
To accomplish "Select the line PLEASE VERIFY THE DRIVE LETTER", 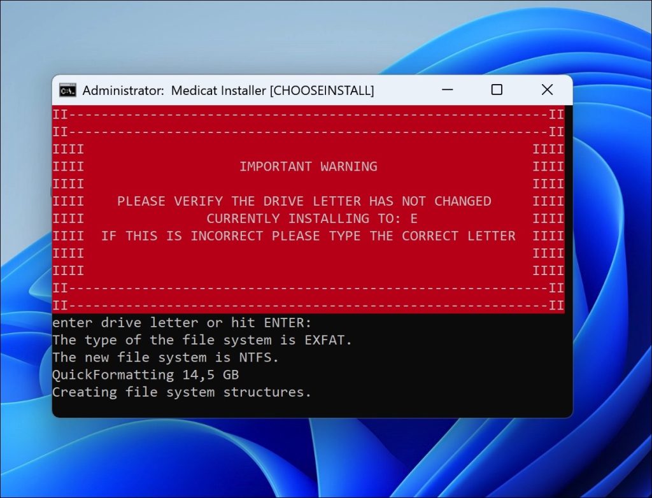I will tap(304, 201).
